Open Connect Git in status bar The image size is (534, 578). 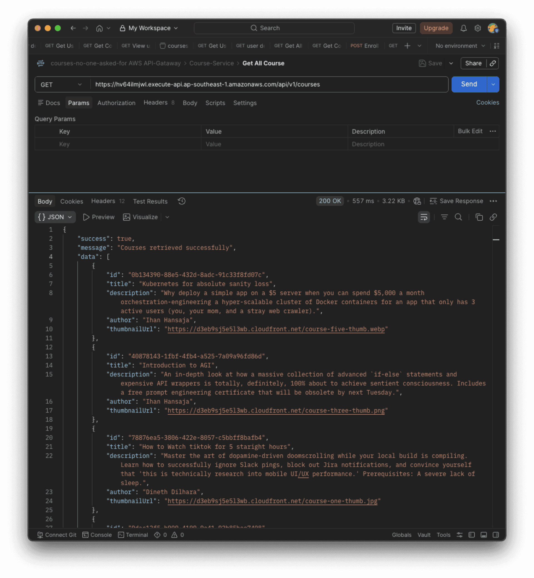pyautogui.click(x=57, y=535)
